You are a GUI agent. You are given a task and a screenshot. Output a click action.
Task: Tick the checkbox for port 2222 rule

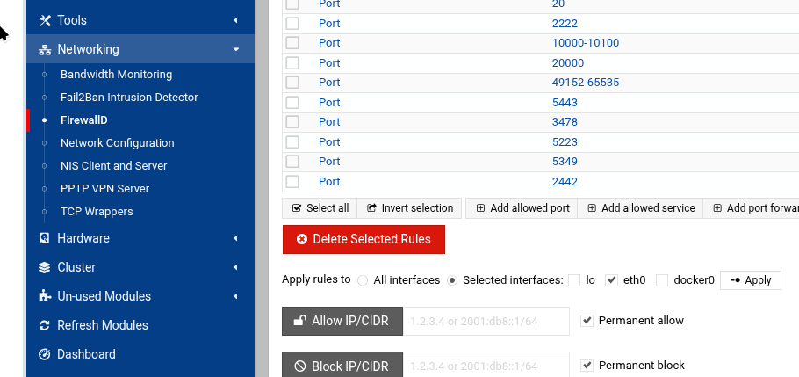point(292,24)
